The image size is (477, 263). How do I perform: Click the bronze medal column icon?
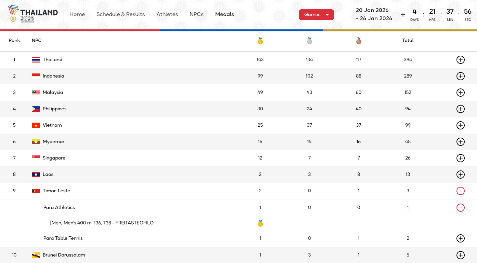coord(359,41)
